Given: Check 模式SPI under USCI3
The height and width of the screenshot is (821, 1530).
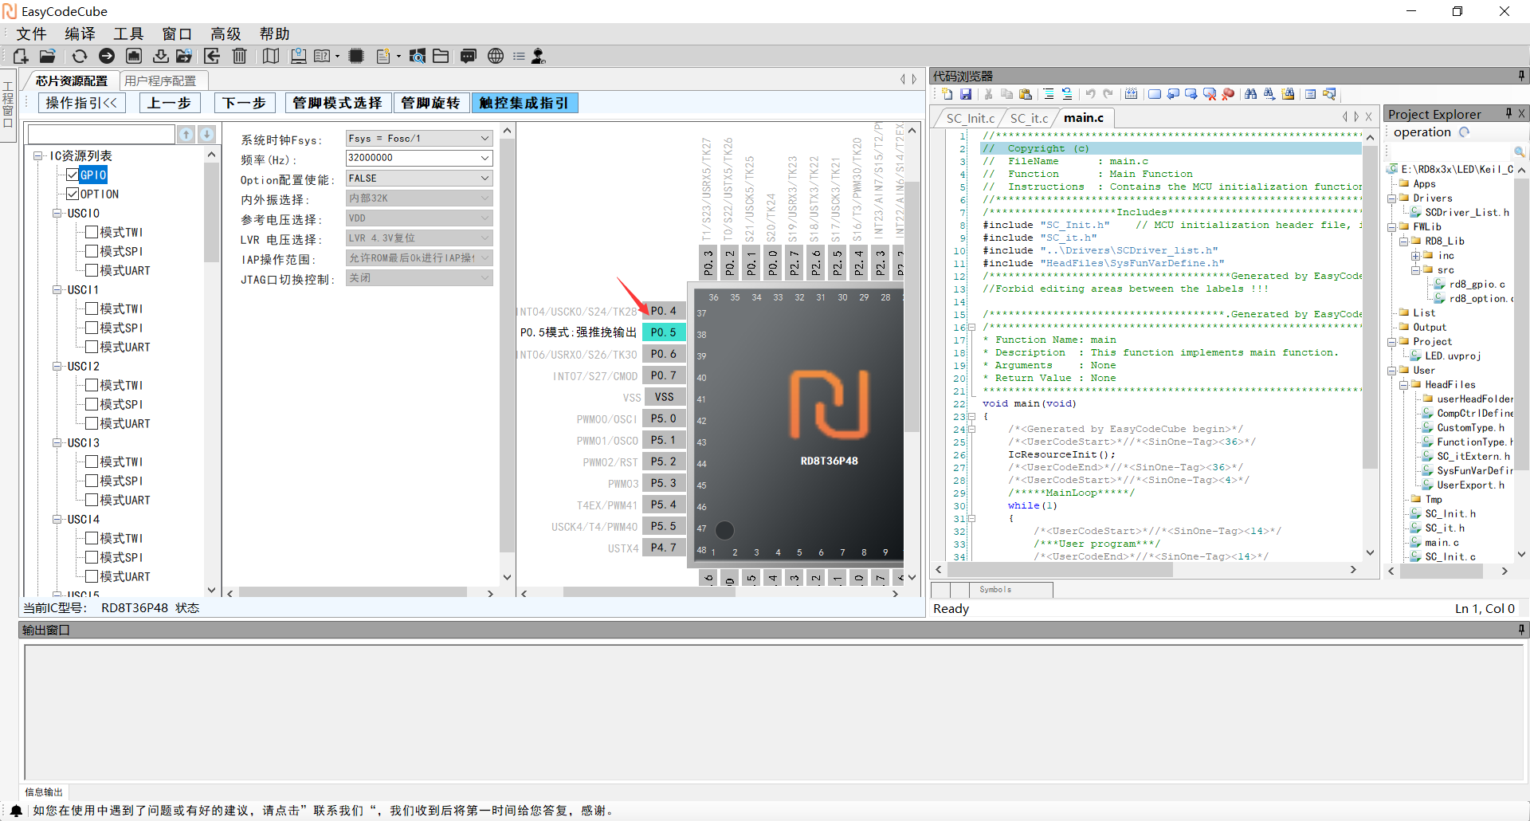Looking at the screenshot, I should pos(92,481).
